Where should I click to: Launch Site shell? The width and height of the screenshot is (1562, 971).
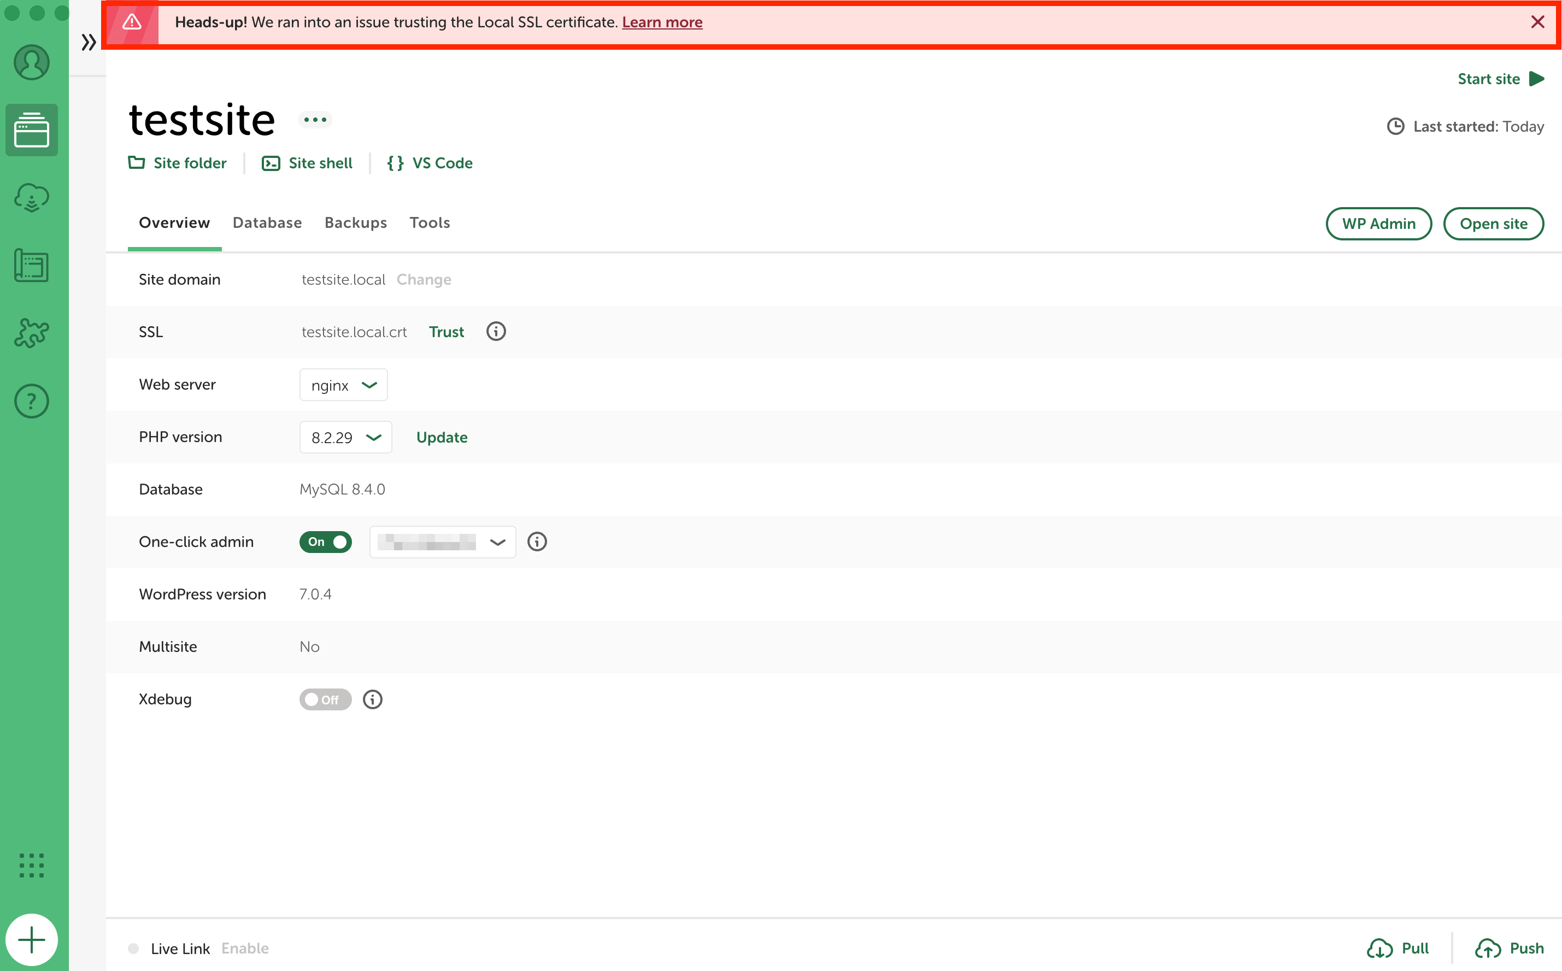307,163
